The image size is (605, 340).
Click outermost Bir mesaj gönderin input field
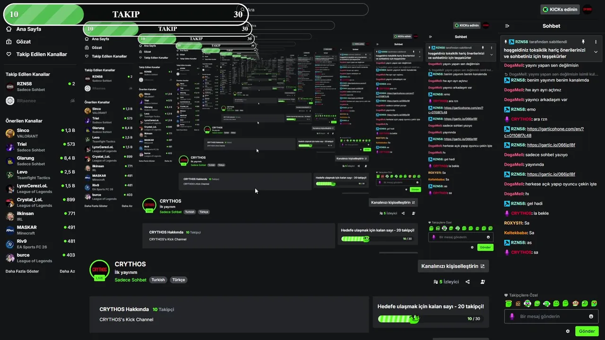551,316
